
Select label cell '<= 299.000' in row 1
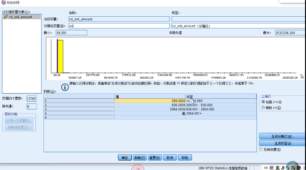221,101
